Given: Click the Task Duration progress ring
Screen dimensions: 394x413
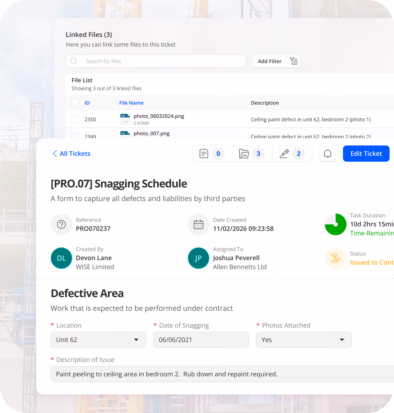Looking at the screenshot, I should click(336, 224).
